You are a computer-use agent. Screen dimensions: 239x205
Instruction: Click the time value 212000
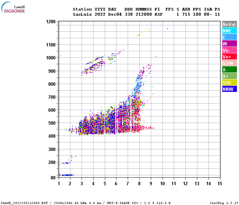click(144, 14)
